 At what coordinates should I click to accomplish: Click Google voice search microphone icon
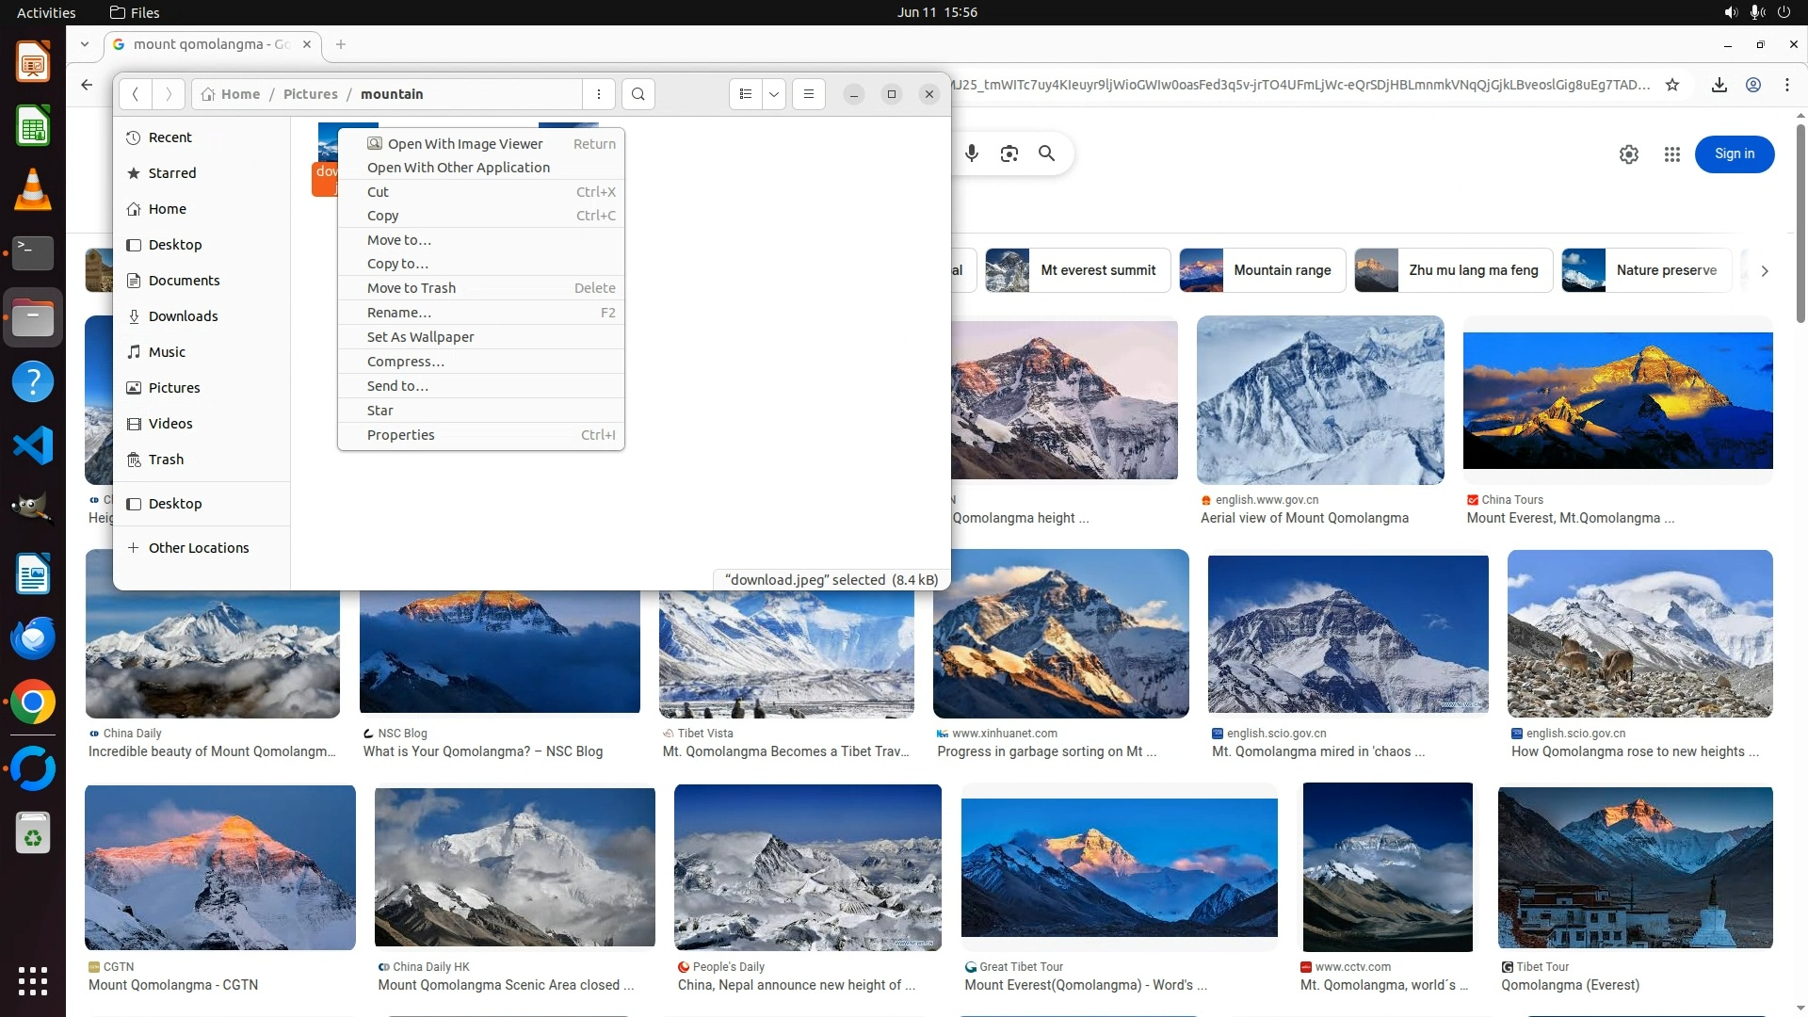tap(972, 153)
